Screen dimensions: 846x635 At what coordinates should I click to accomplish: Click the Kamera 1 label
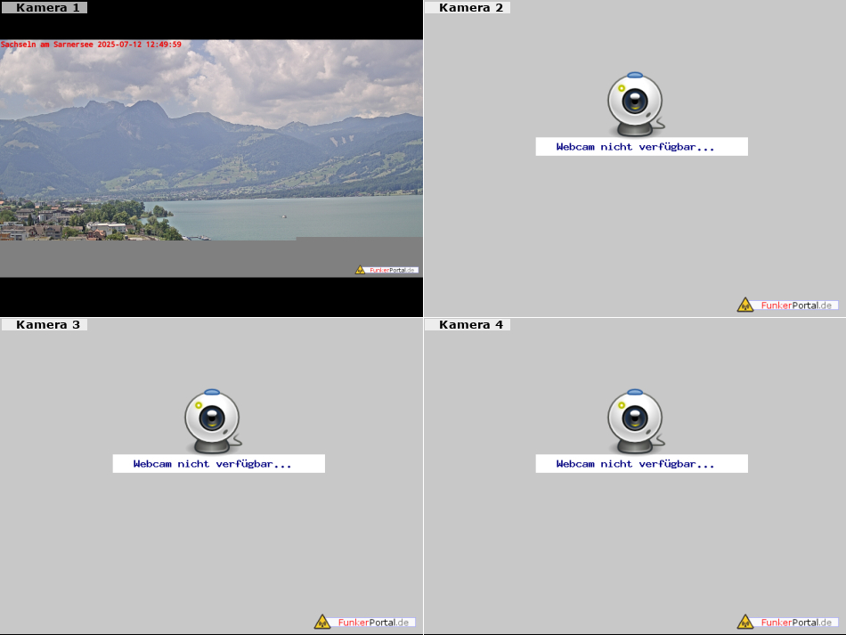(44, 7)
